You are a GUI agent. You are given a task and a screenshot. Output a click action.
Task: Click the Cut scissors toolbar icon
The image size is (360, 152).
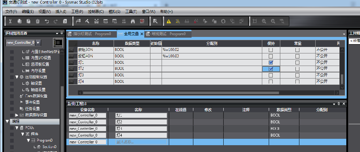(11, 21)
